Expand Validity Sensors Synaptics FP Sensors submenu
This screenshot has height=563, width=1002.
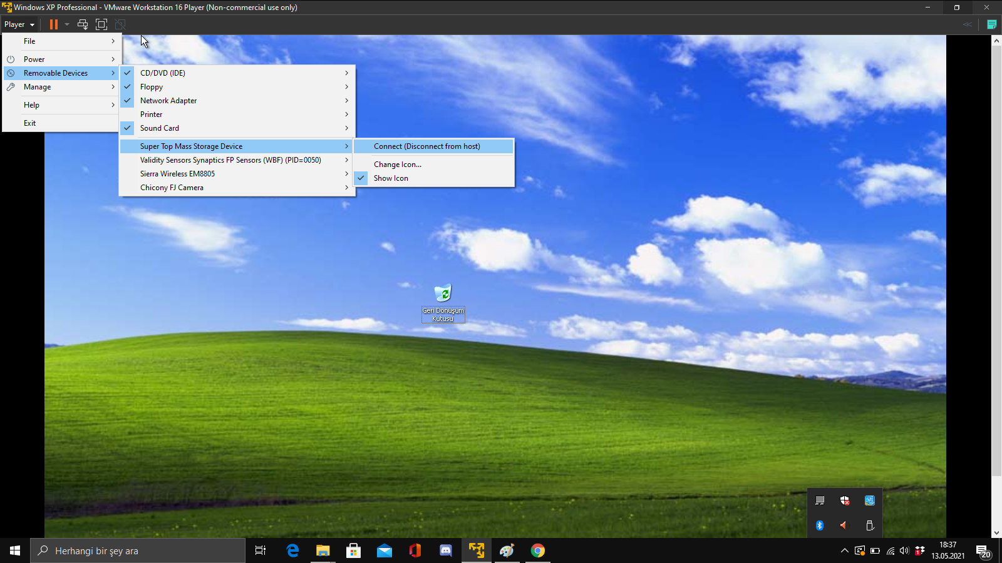pos(237,160)
